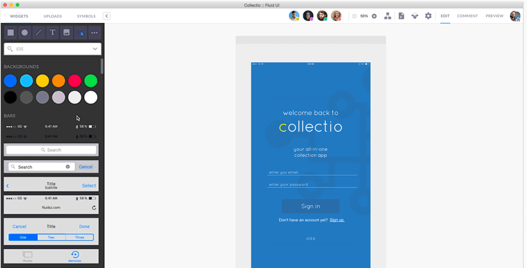
Task: Click the v1.0.0 version text
Action: click(311, 239)
